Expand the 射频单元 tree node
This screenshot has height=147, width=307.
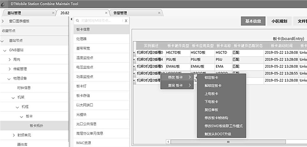click(x=14, y=135)
